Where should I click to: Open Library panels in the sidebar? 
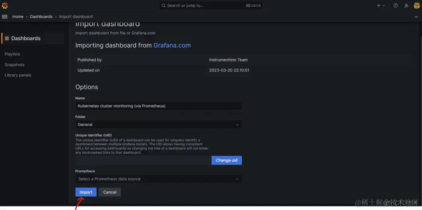(18, 75)
